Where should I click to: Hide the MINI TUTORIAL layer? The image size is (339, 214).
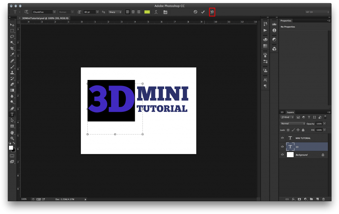click(282, 138)
